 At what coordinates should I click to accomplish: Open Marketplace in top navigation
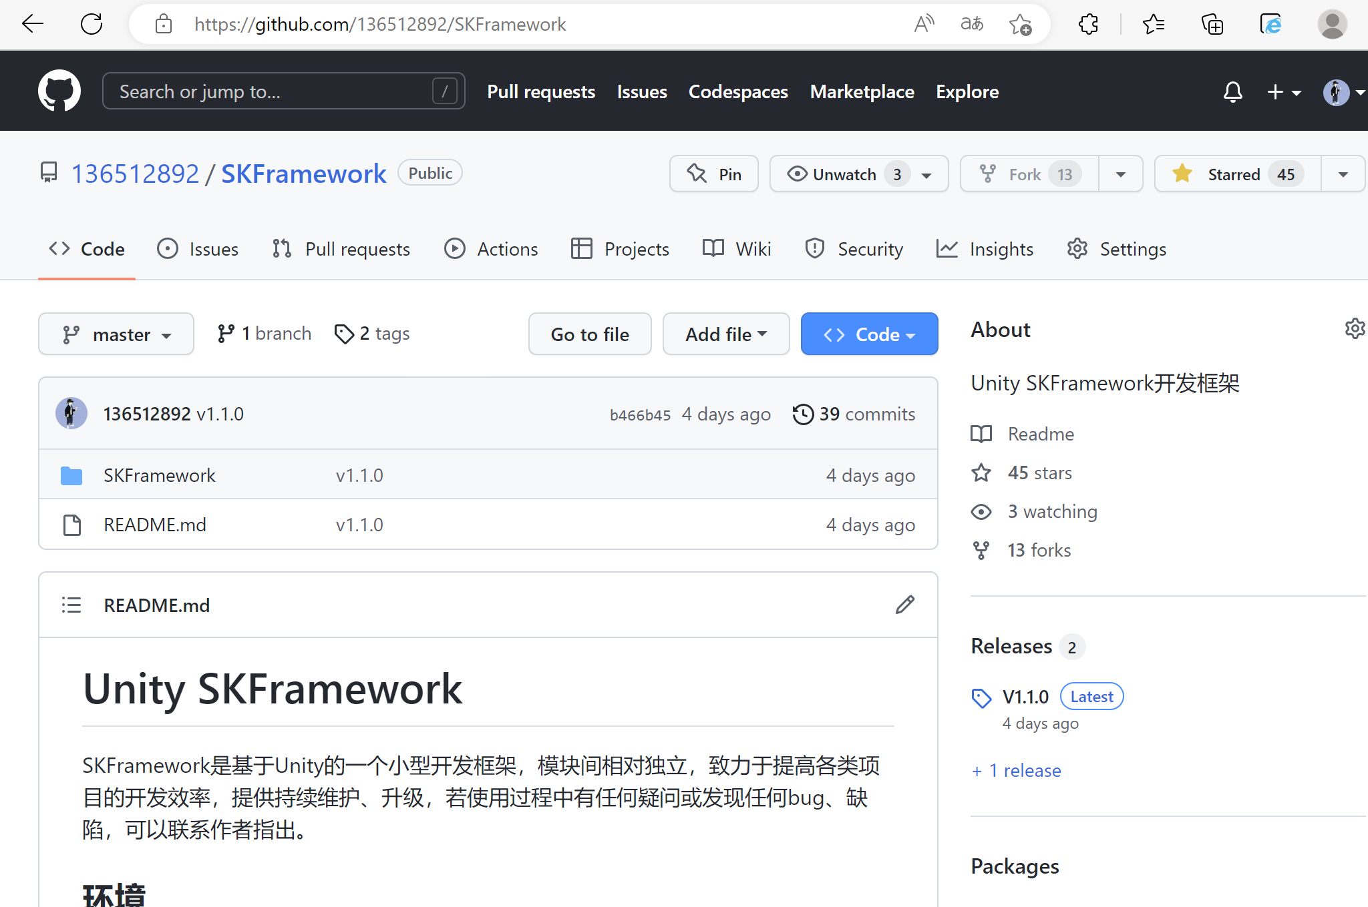click(x=862, y=91)
